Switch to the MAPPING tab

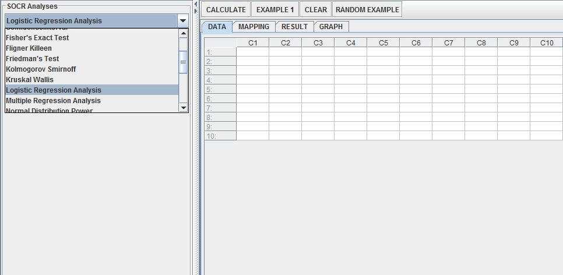(254, 27)
